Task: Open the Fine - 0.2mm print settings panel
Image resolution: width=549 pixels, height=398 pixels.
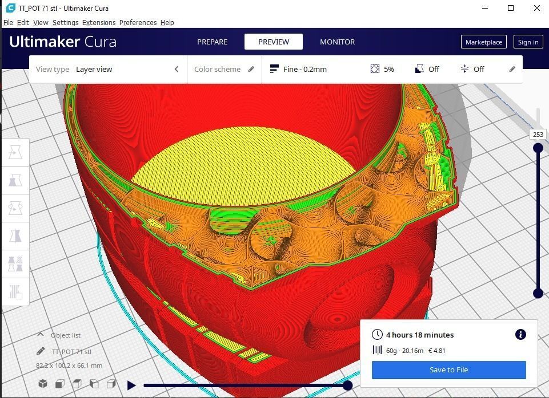Action: click(x=392, y=69)
